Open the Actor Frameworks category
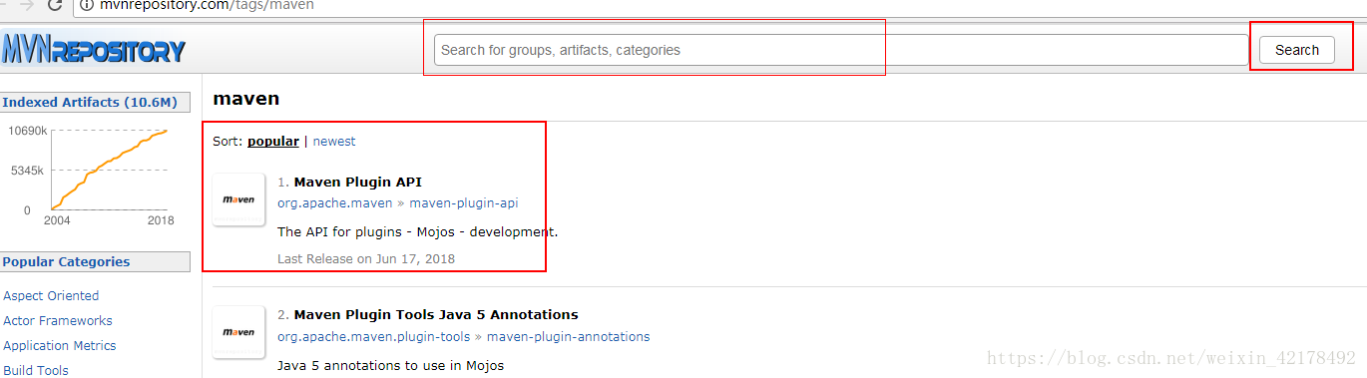 pos(58,321)
